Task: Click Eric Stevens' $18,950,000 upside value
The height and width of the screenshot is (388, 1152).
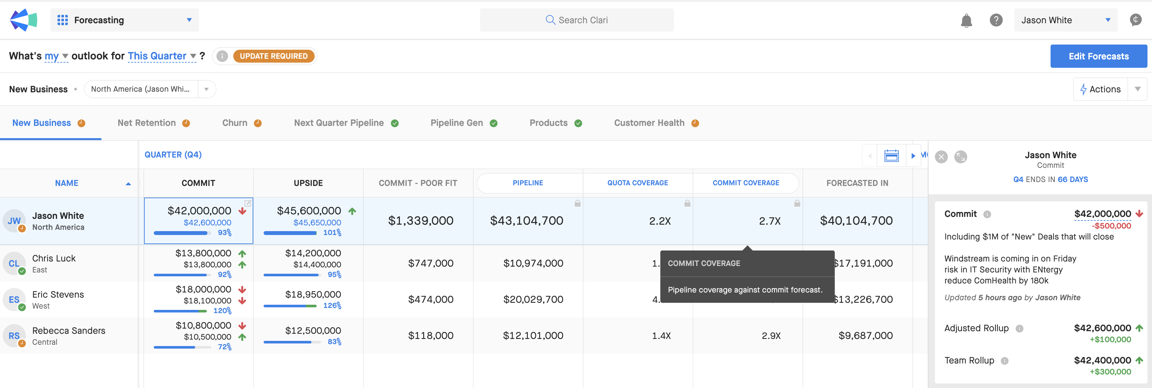Action: pos(313,295)
